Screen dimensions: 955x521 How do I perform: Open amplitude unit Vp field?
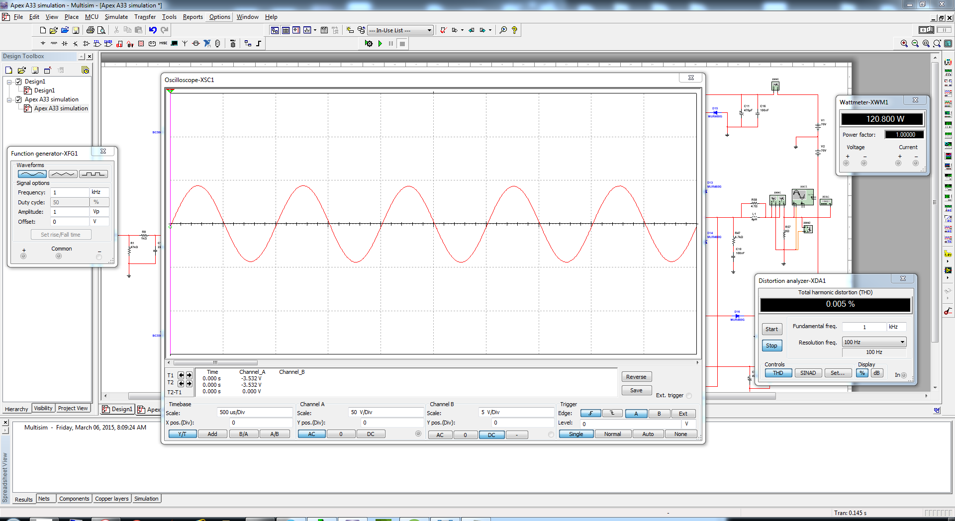point(99,212)
